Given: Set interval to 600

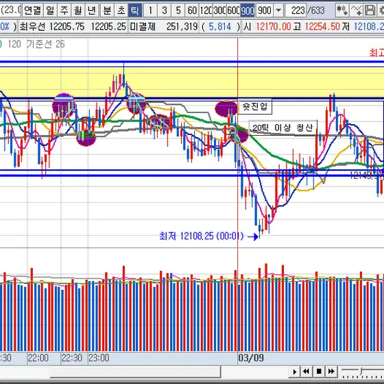Looking at the screenshot, I should pos(234,10).
